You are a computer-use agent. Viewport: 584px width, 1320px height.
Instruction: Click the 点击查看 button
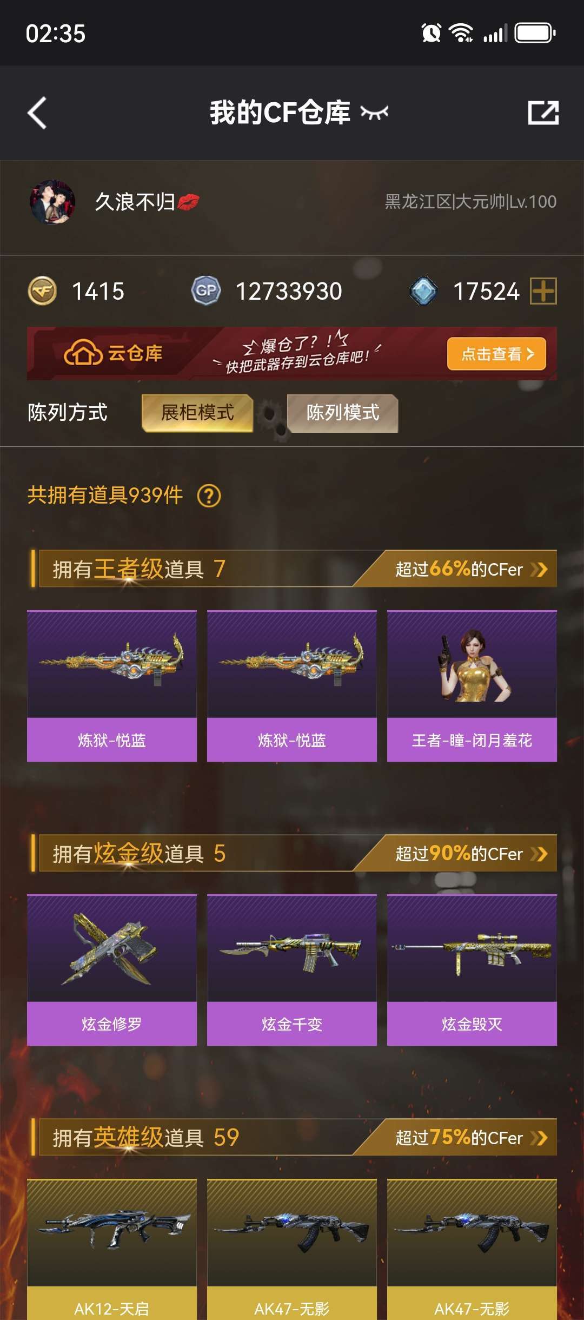496,354
